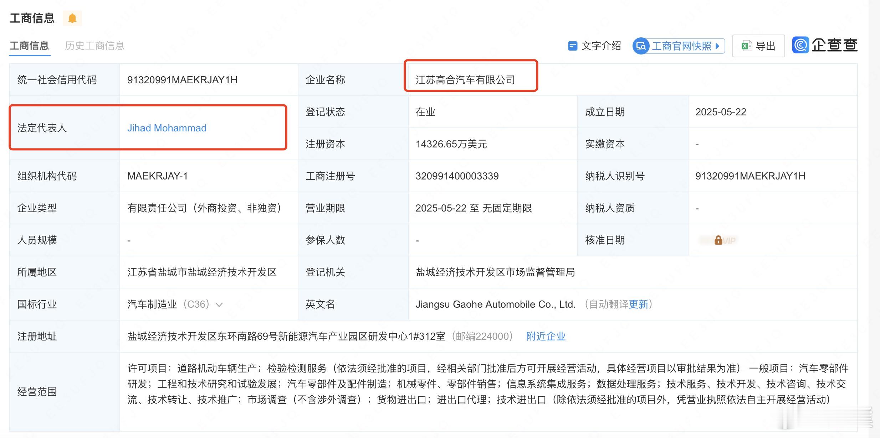Click the 企查查 logo icon
The height and width of the screenshot is (438, 880).
(x=800, y=45)
